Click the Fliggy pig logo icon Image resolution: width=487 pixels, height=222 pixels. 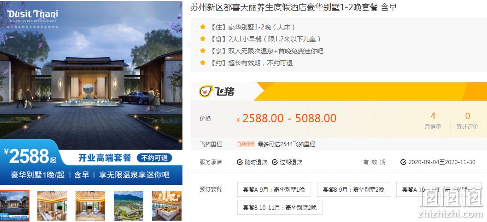pyautogui.click(x=205, y=91)
